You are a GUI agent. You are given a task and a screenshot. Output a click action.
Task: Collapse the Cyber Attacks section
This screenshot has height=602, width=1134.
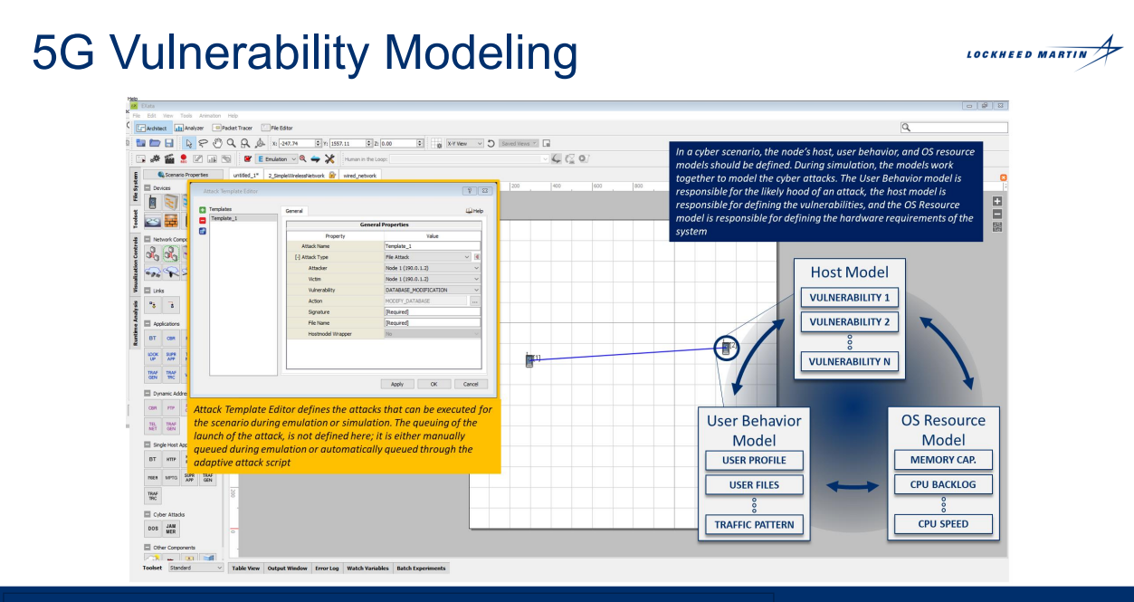point(148,514)
